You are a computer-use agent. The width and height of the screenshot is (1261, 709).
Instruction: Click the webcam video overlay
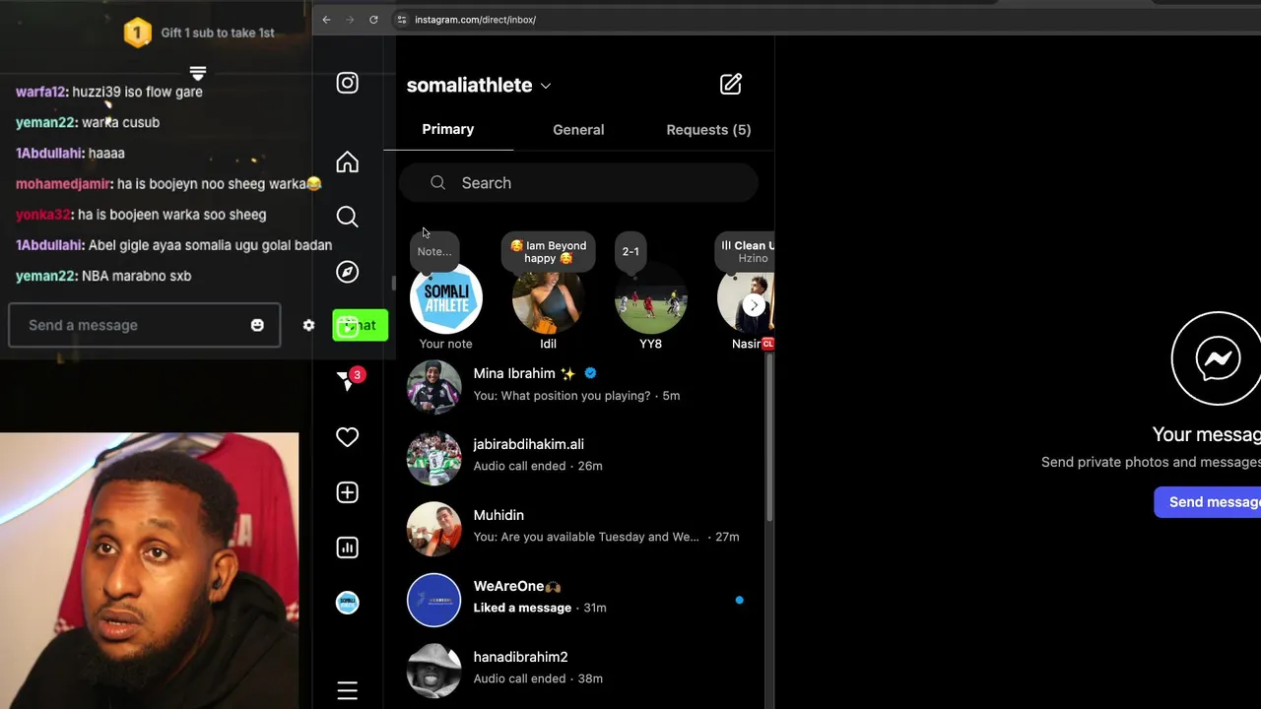(149, 571)
